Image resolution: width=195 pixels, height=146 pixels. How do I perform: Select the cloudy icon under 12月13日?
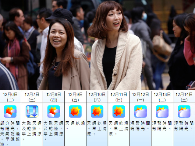[162, 111]
